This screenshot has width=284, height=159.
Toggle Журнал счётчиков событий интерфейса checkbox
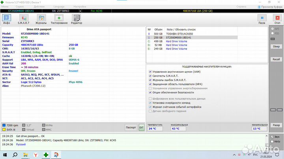pos(150,107)
